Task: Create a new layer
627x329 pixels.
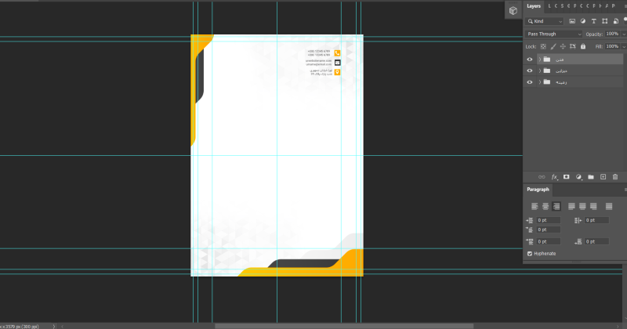Action: point(603,177)
